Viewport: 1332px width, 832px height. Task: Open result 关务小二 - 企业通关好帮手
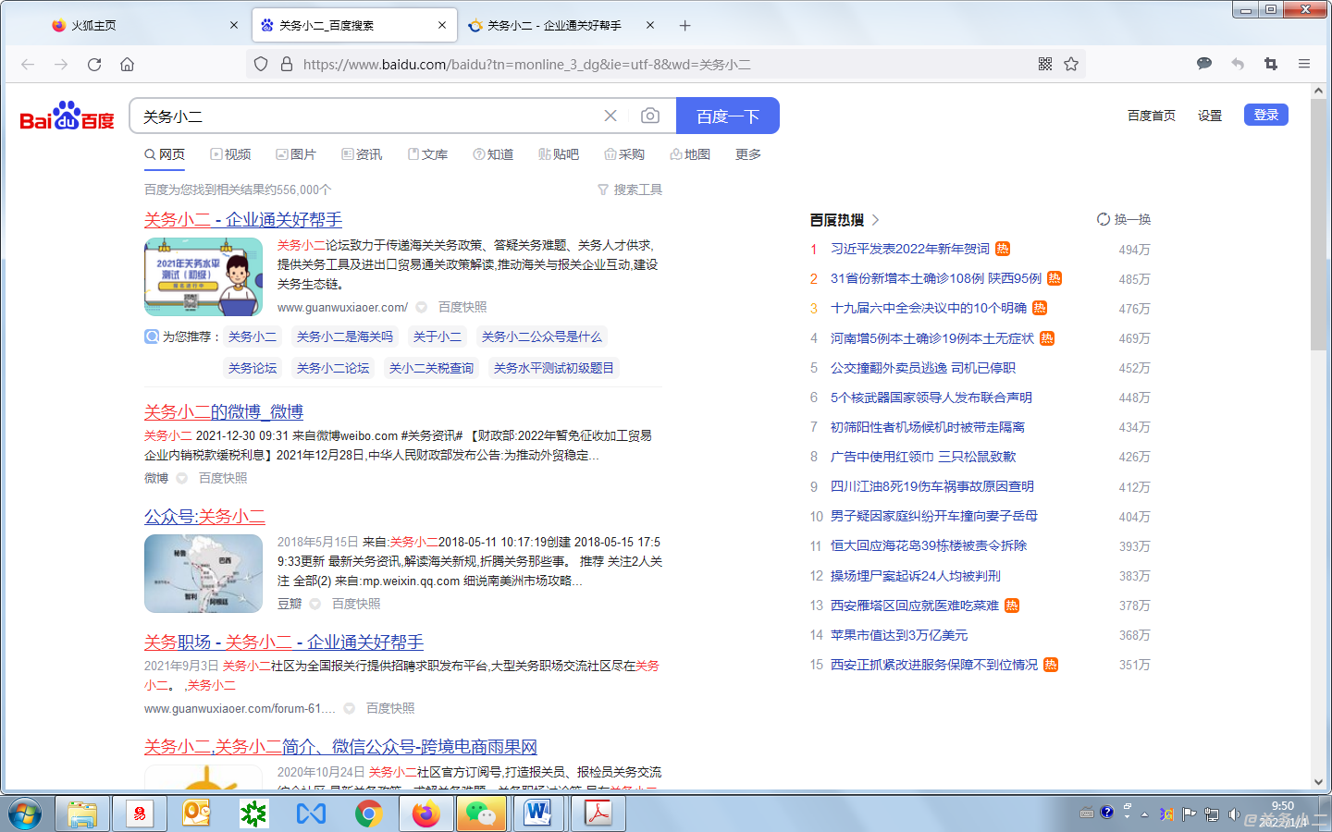[x=243, y=219]
